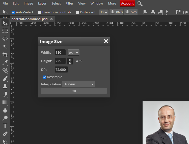Expand the Interpolation Bilinear dropdown
The height and width of the screenshot is (144, 189).
click(78, 84)
